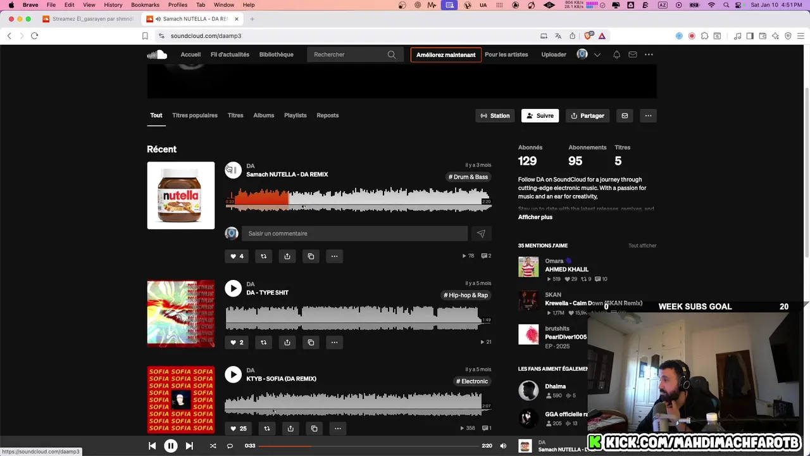The height and width of the screenshot is (456, 810).
Task: Mute with the player volume icon
Action: tap(503, 446)
